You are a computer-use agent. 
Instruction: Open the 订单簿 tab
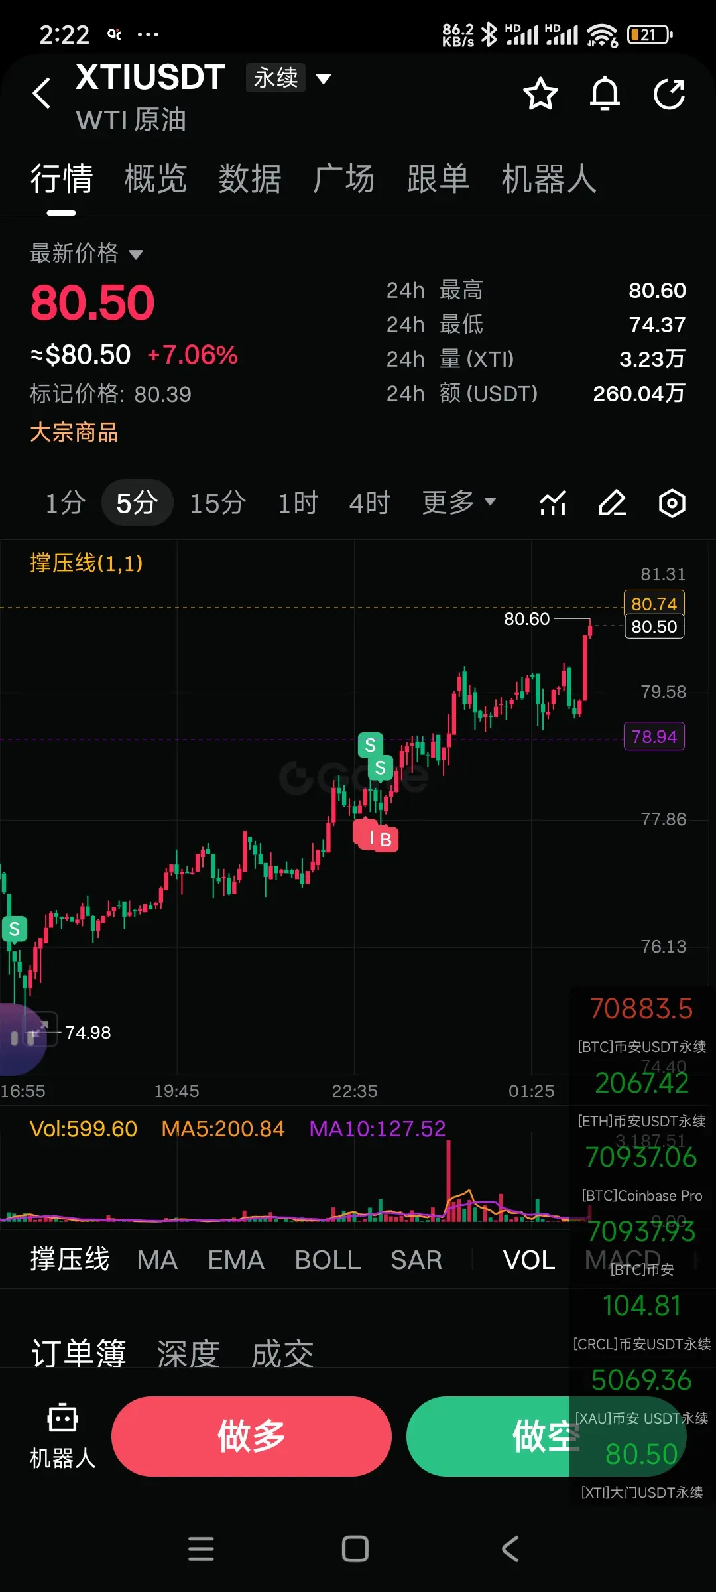pyautogui.click(x=78, y=1353)
